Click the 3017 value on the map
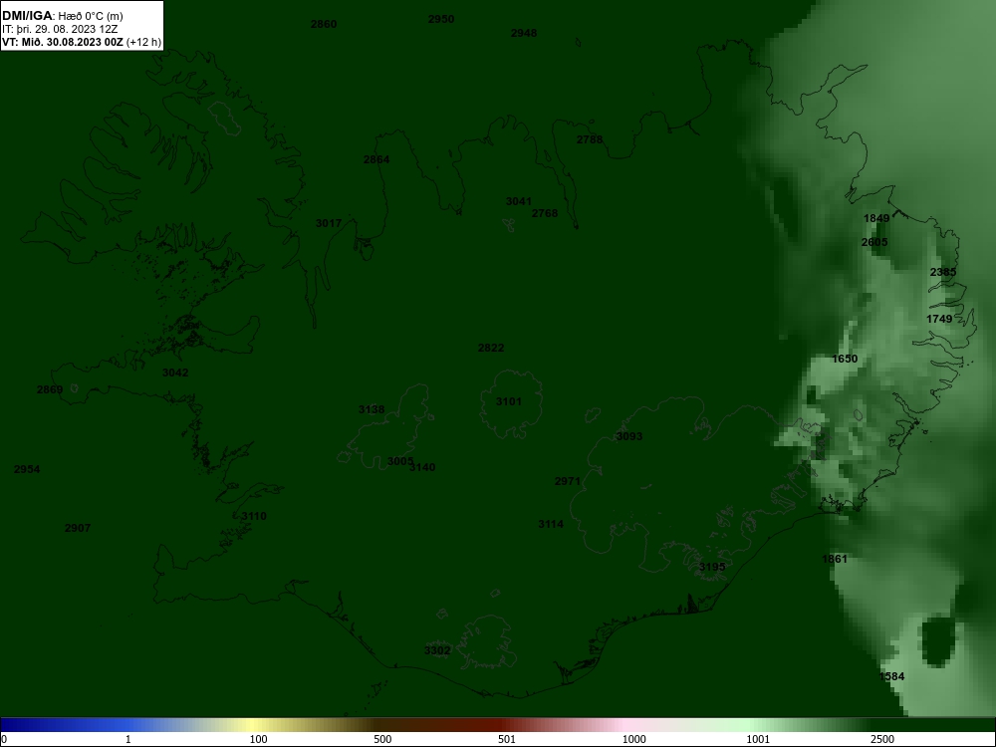This screenshot has height=747, width=996. point(329,223)
